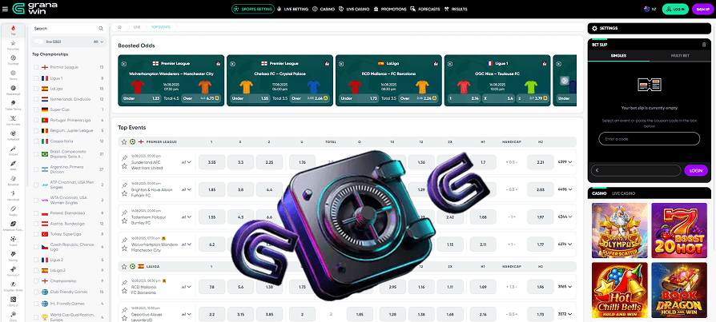This screenshot has width=716, height=322.
Task: Favorite Sunderland AFC match with star
Action: point(124,165)
